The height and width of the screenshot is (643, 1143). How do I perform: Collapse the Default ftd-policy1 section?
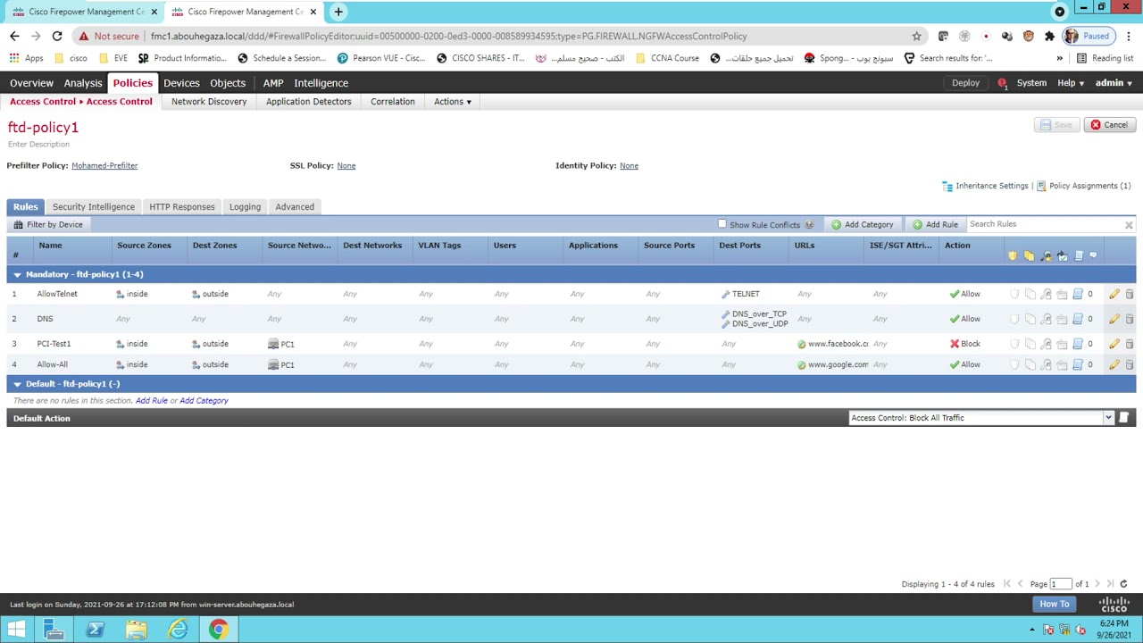point(17,384)
